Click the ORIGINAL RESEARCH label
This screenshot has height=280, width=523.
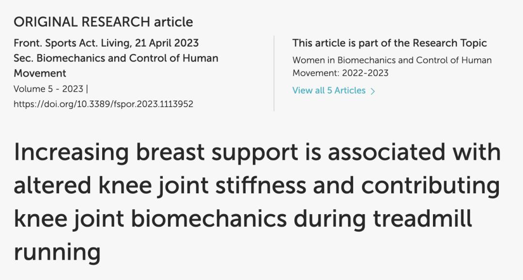pyautogui.click(x=82, y=22)
